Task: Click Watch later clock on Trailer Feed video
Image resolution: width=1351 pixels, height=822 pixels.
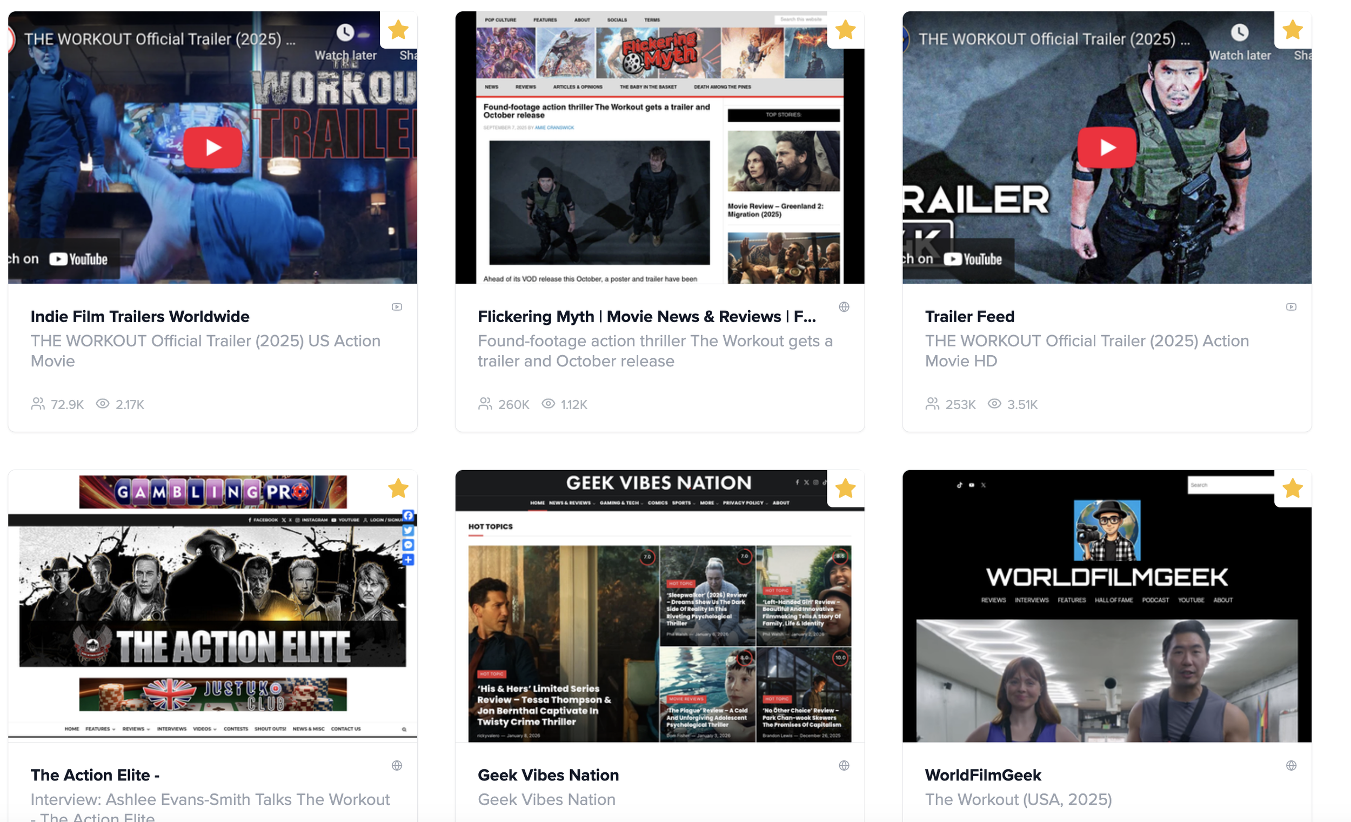Action: [1240, 33]
